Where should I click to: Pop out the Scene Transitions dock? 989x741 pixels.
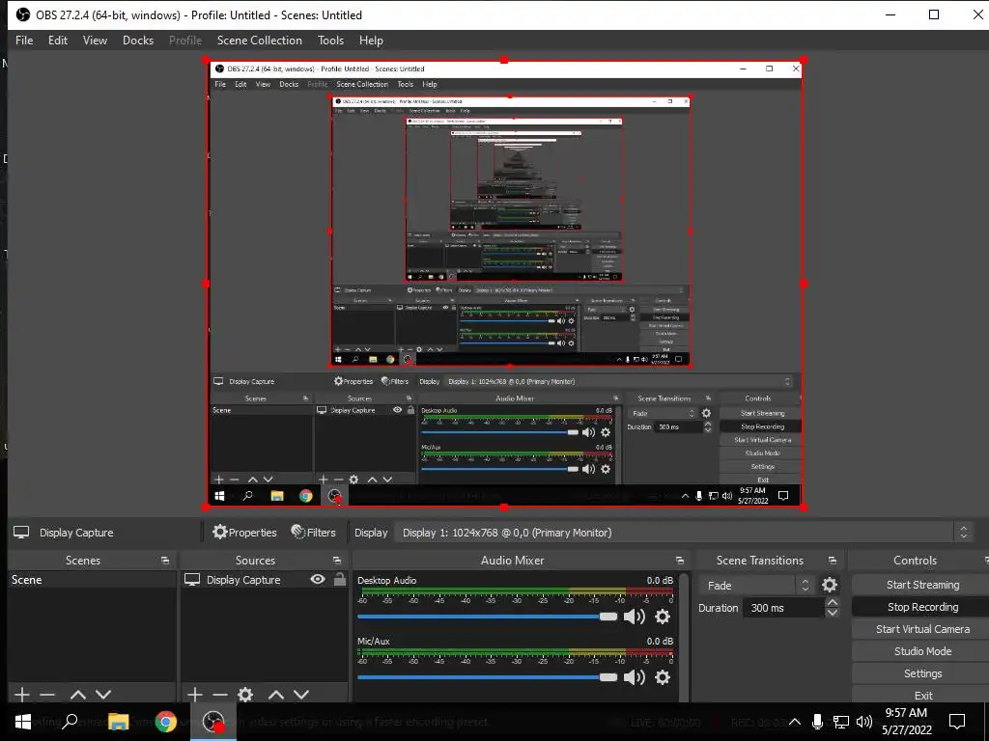[832, 561]
